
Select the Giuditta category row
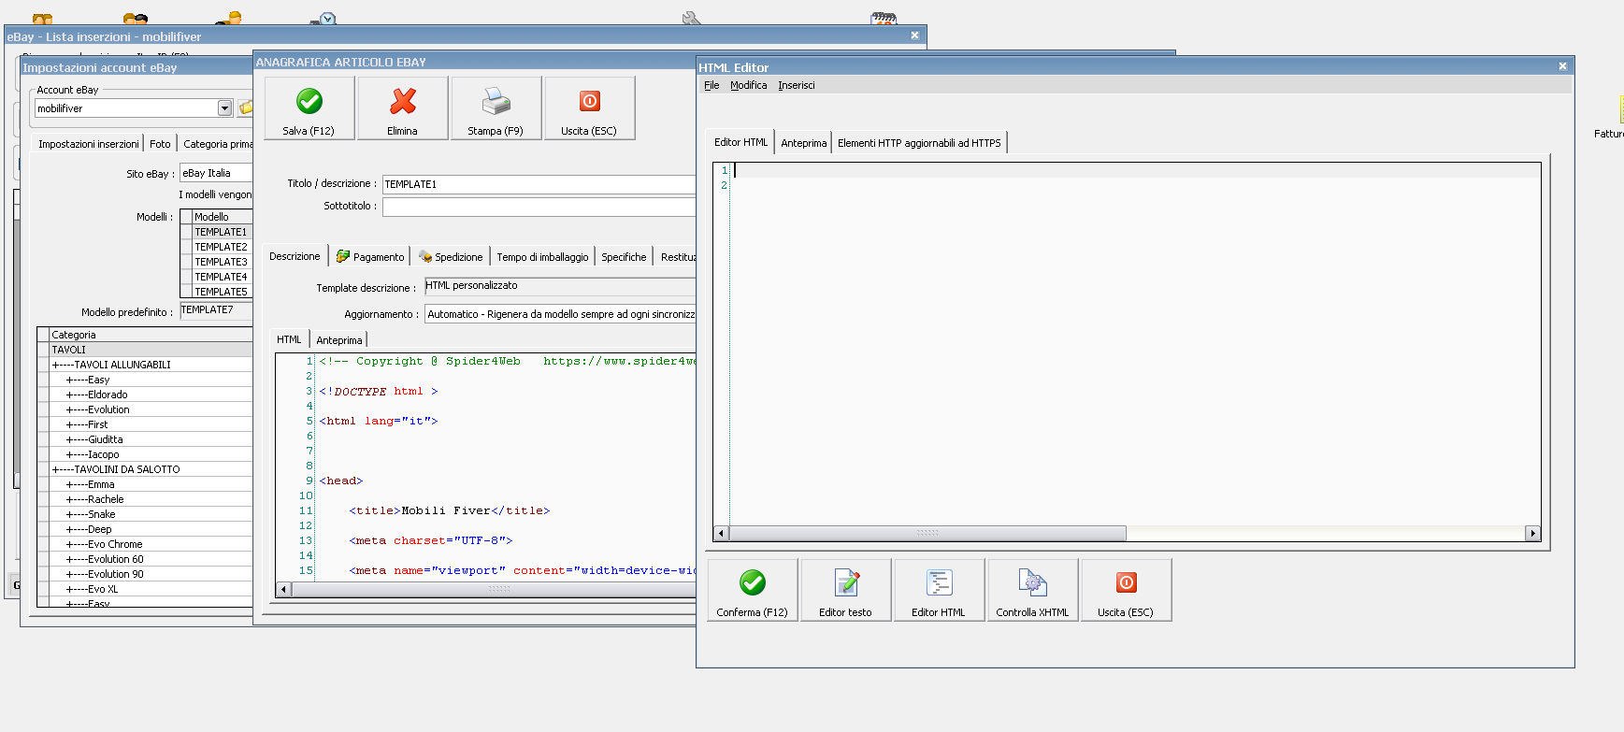coord(151,439)
